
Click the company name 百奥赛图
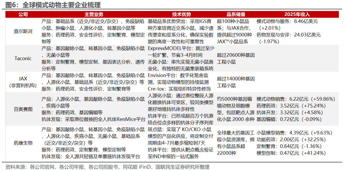coord(23,109)
